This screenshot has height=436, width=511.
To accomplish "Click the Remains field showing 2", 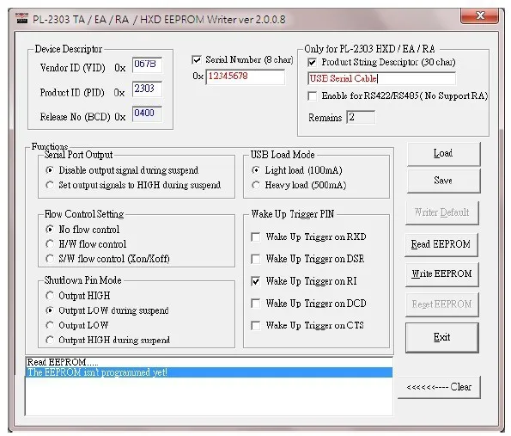I will coord(361,117).
